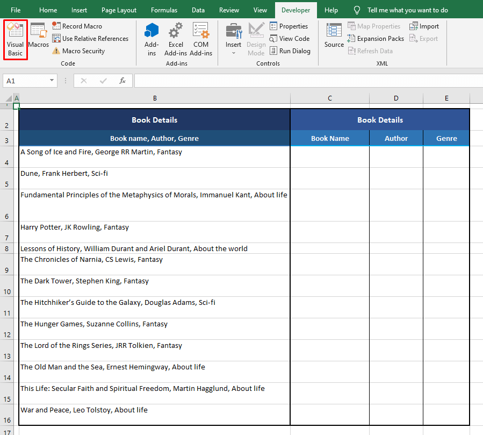
Task: Open the Add-ins dropdown
Action: pyautogui.click(x=151, y=39)
